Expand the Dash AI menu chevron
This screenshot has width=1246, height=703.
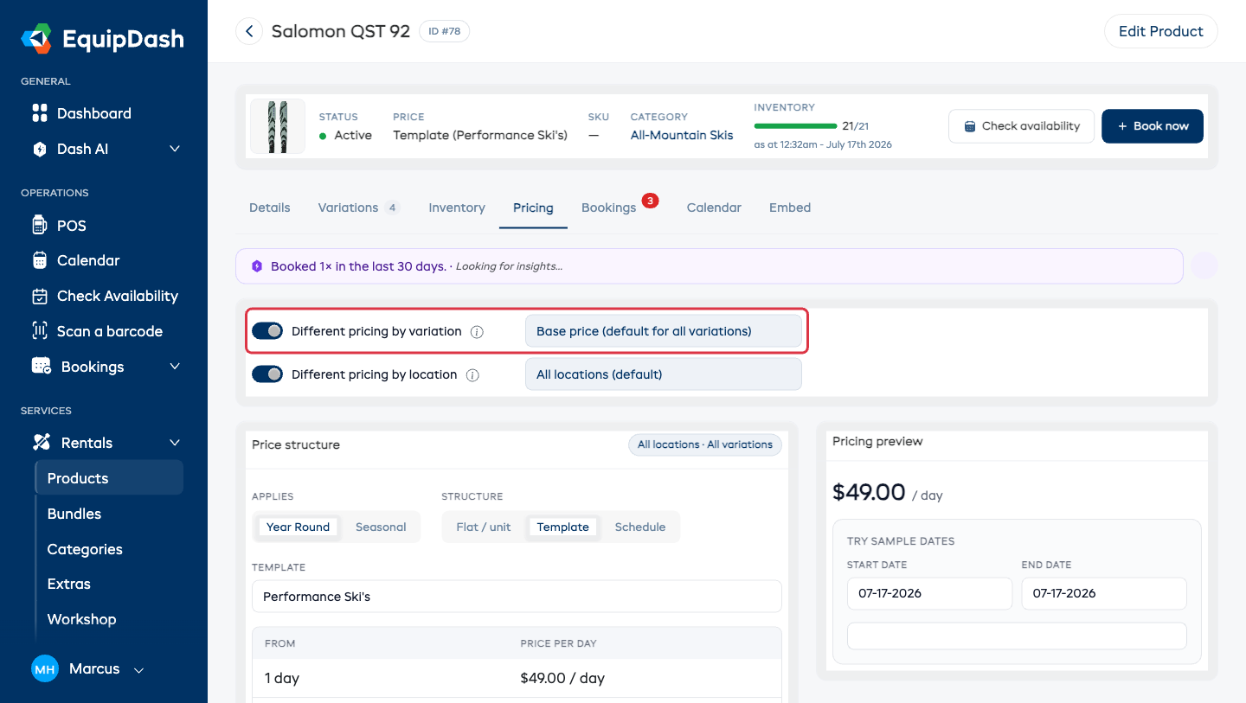point(175,149)
